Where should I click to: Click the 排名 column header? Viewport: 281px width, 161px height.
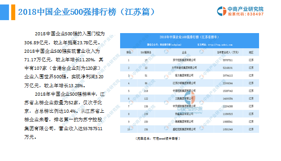coord(129,52)
